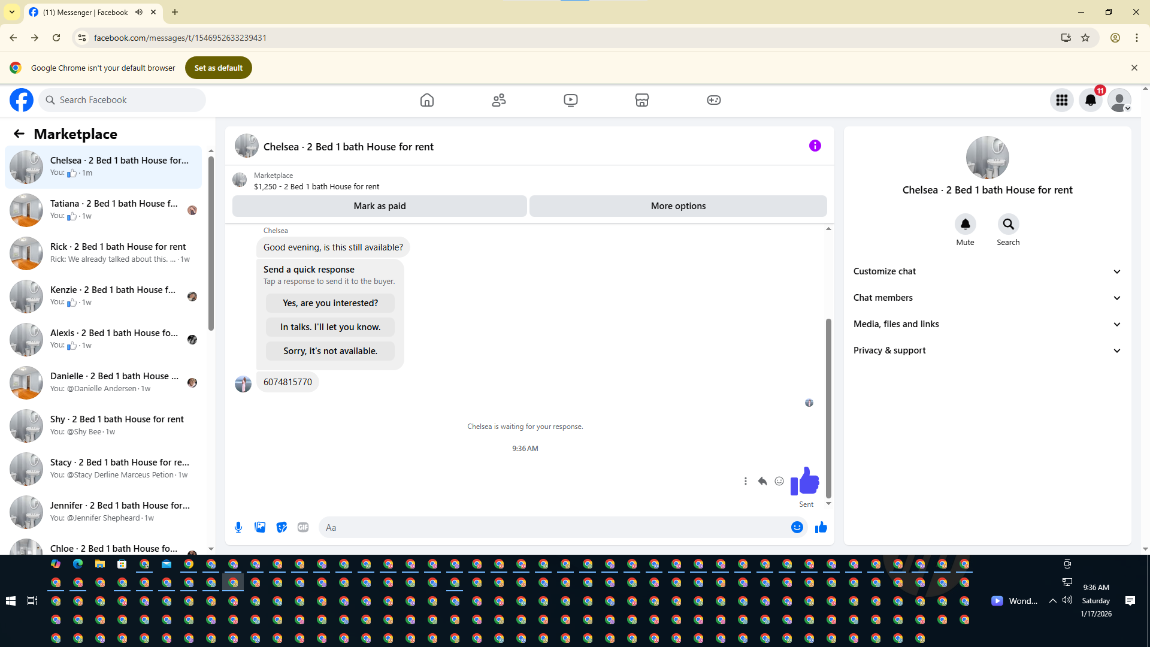This screenshot has width=1150, height=647.
Task: Click the voice clip microphone icon
Action: (238, 527)
